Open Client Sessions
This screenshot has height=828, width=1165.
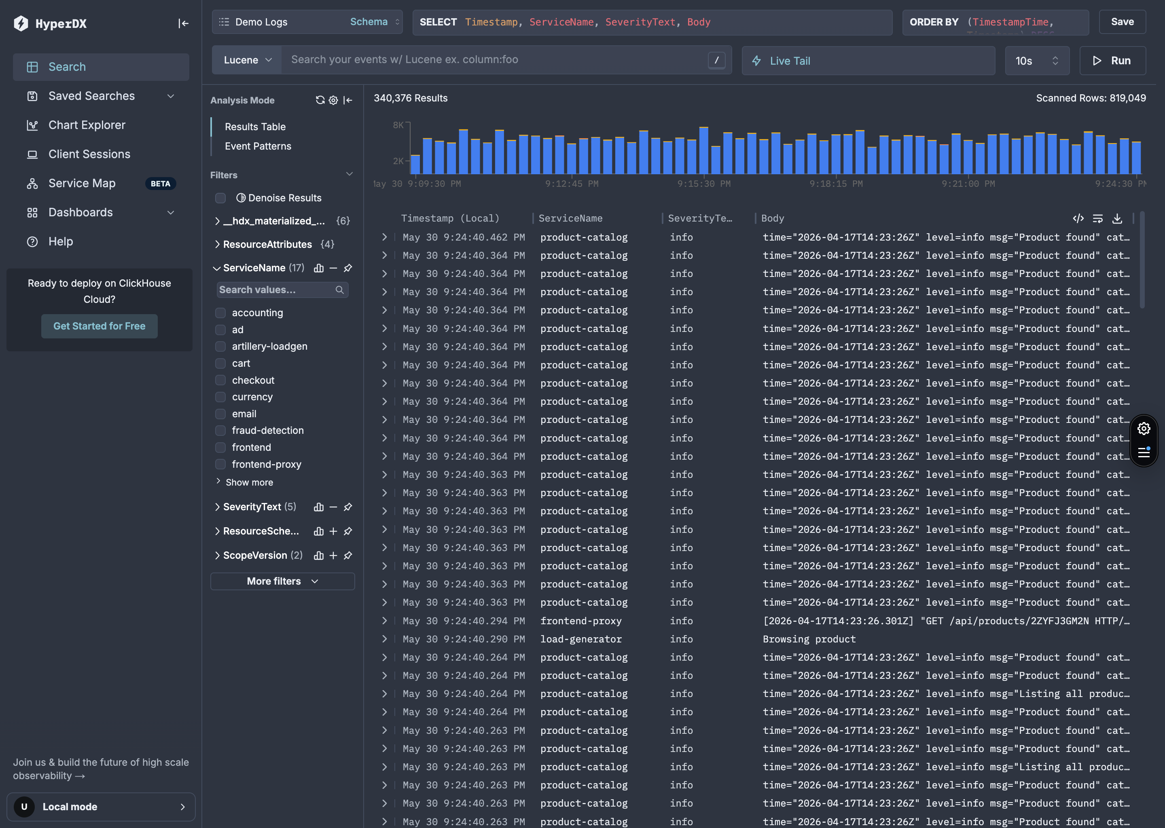click(x=101, y=154)
